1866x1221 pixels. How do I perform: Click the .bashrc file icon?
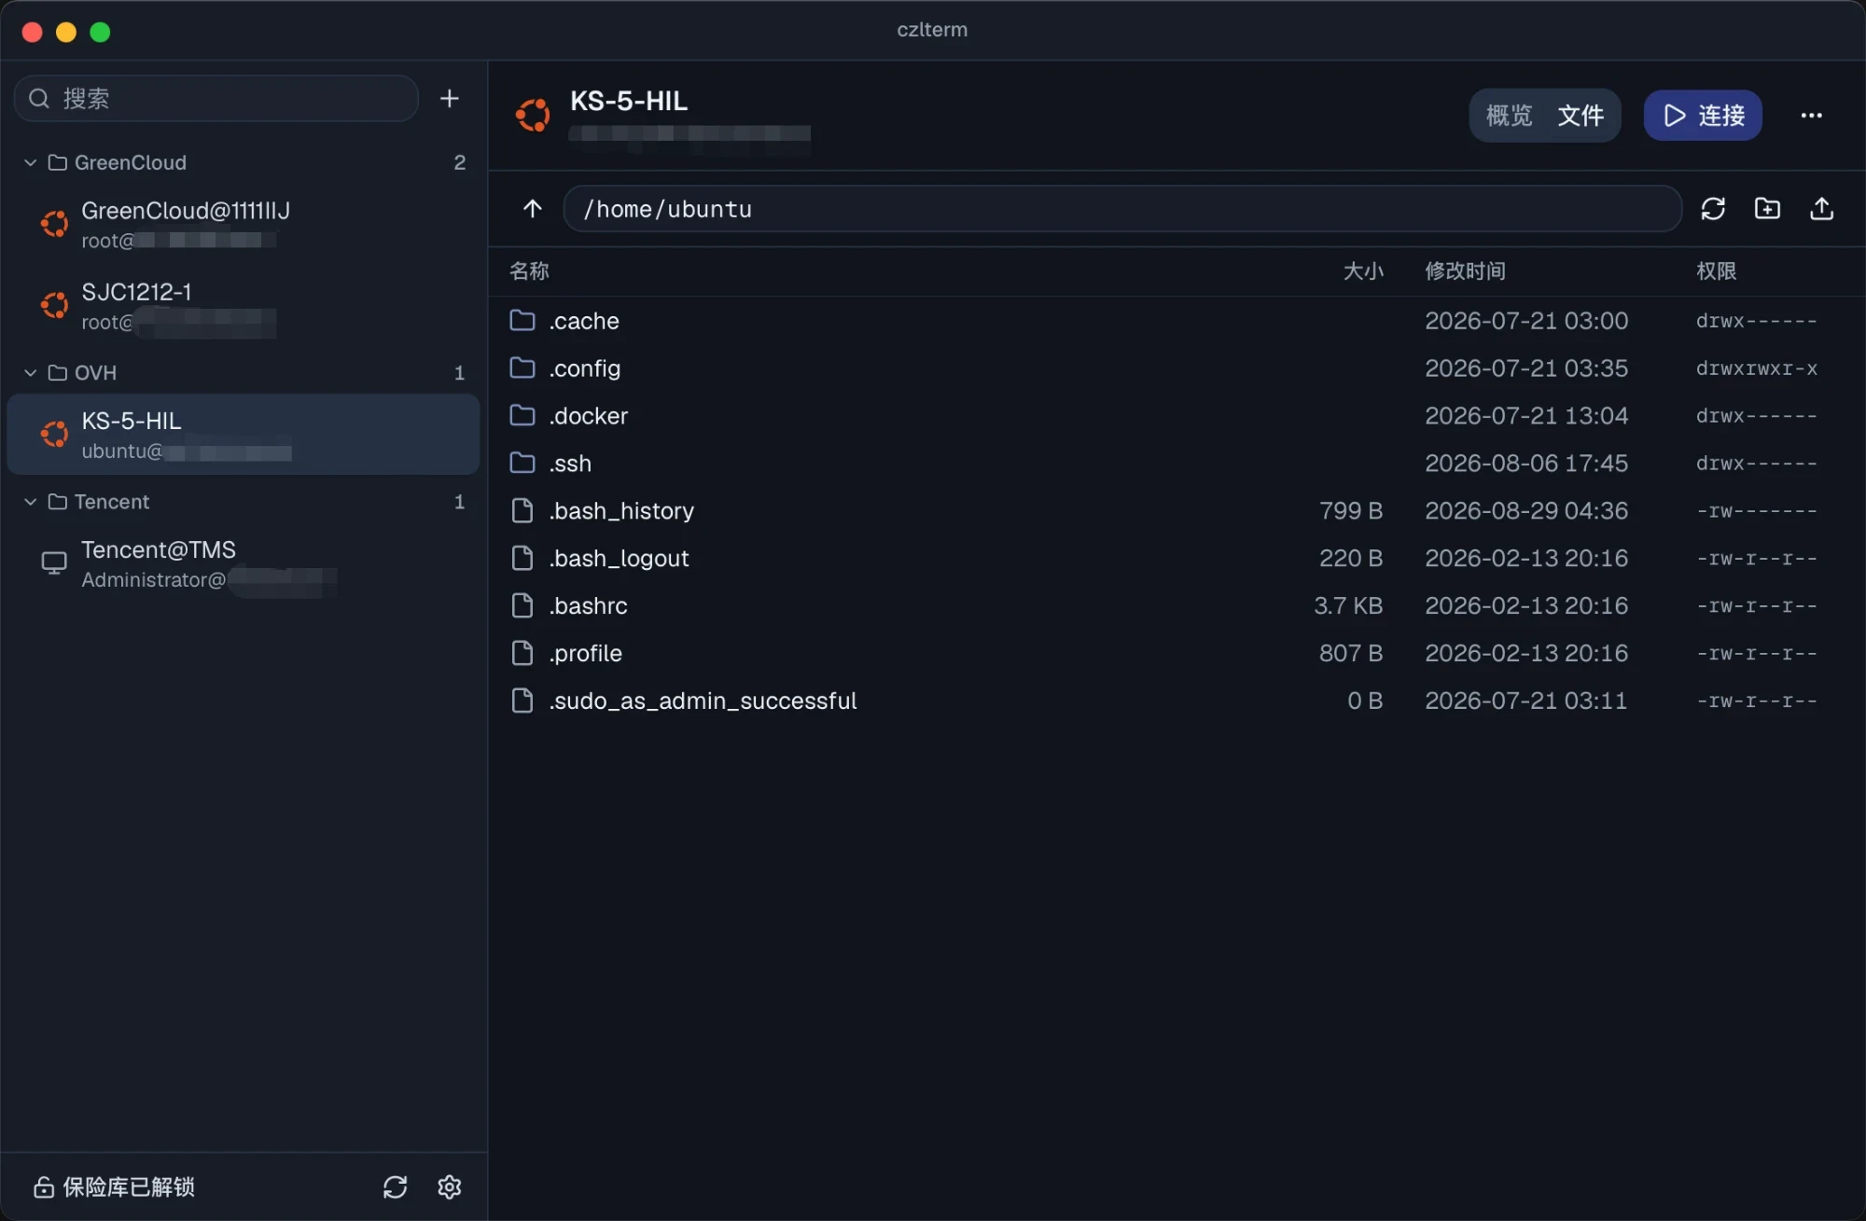(x=522, y=605)
